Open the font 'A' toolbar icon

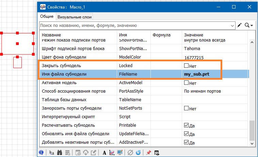tap(104, 153)
